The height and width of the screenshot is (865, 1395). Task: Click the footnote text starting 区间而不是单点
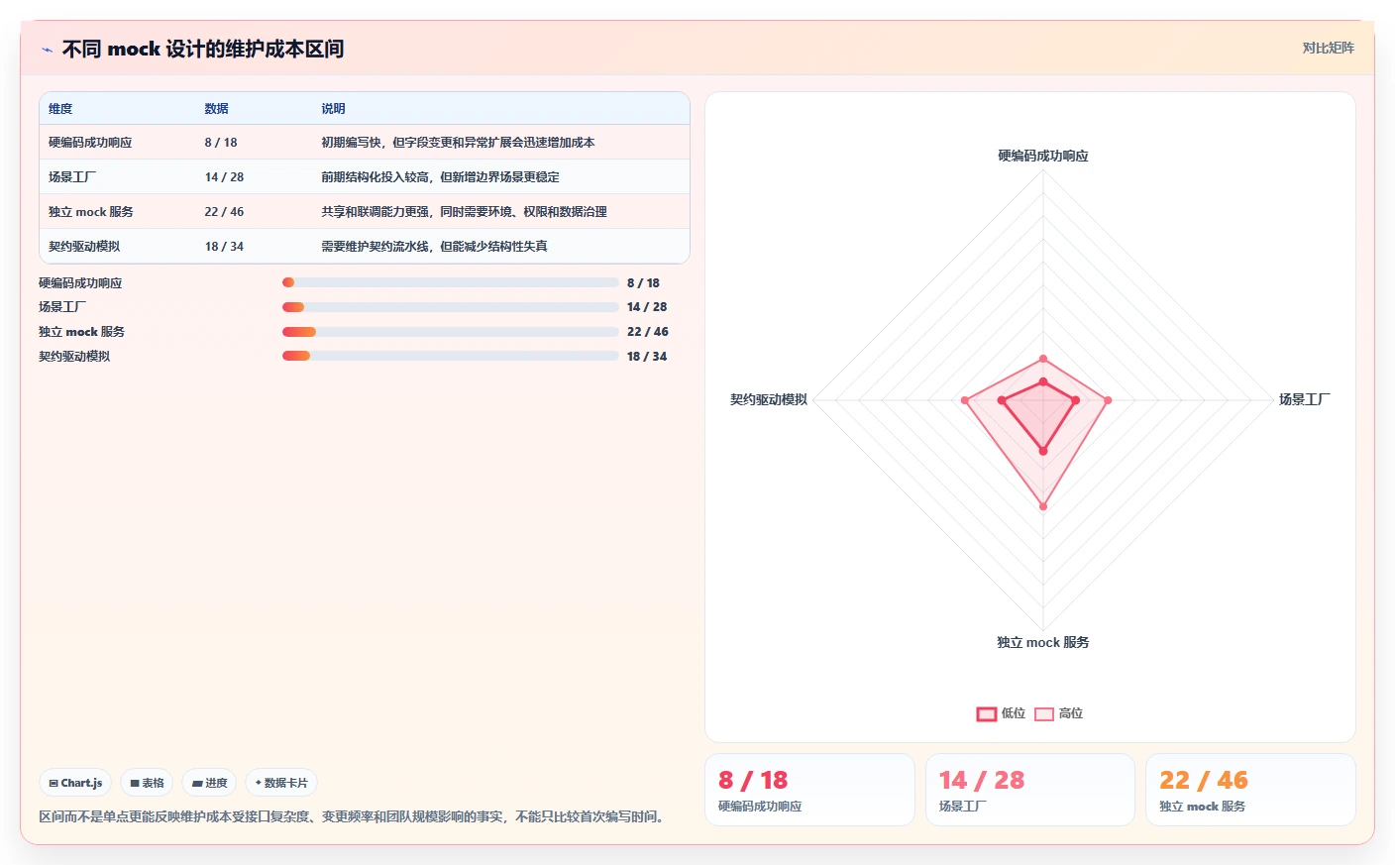354,816
